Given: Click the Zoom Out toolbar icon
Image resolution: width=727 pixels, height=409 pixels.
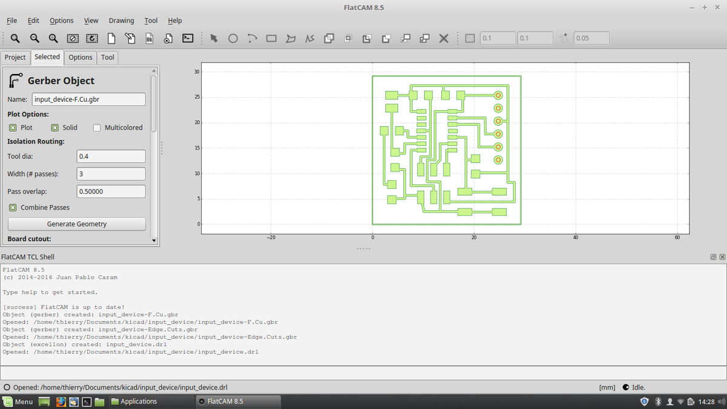Looking at the screenshot, I should 35,38.
